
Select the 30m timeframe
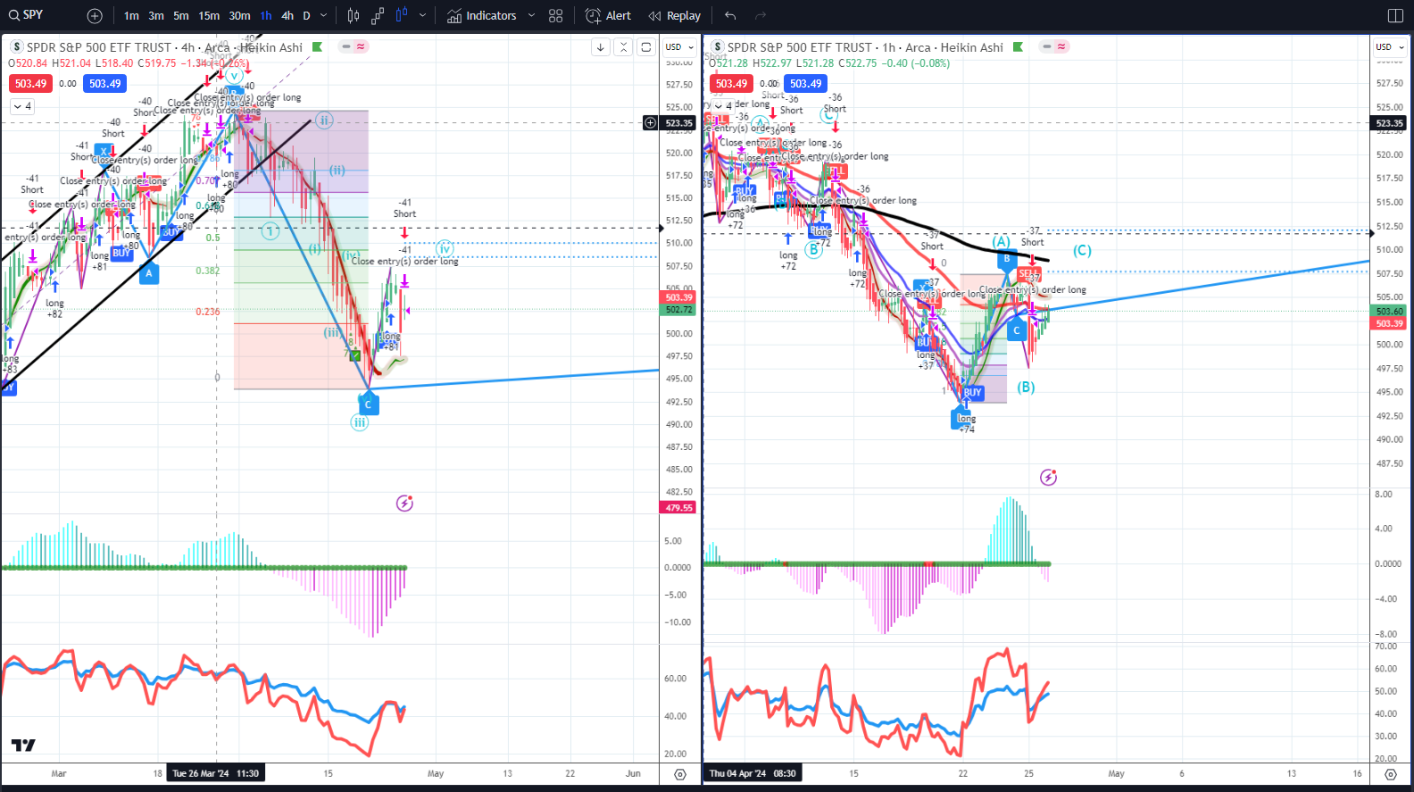click(x=239, y=16)
